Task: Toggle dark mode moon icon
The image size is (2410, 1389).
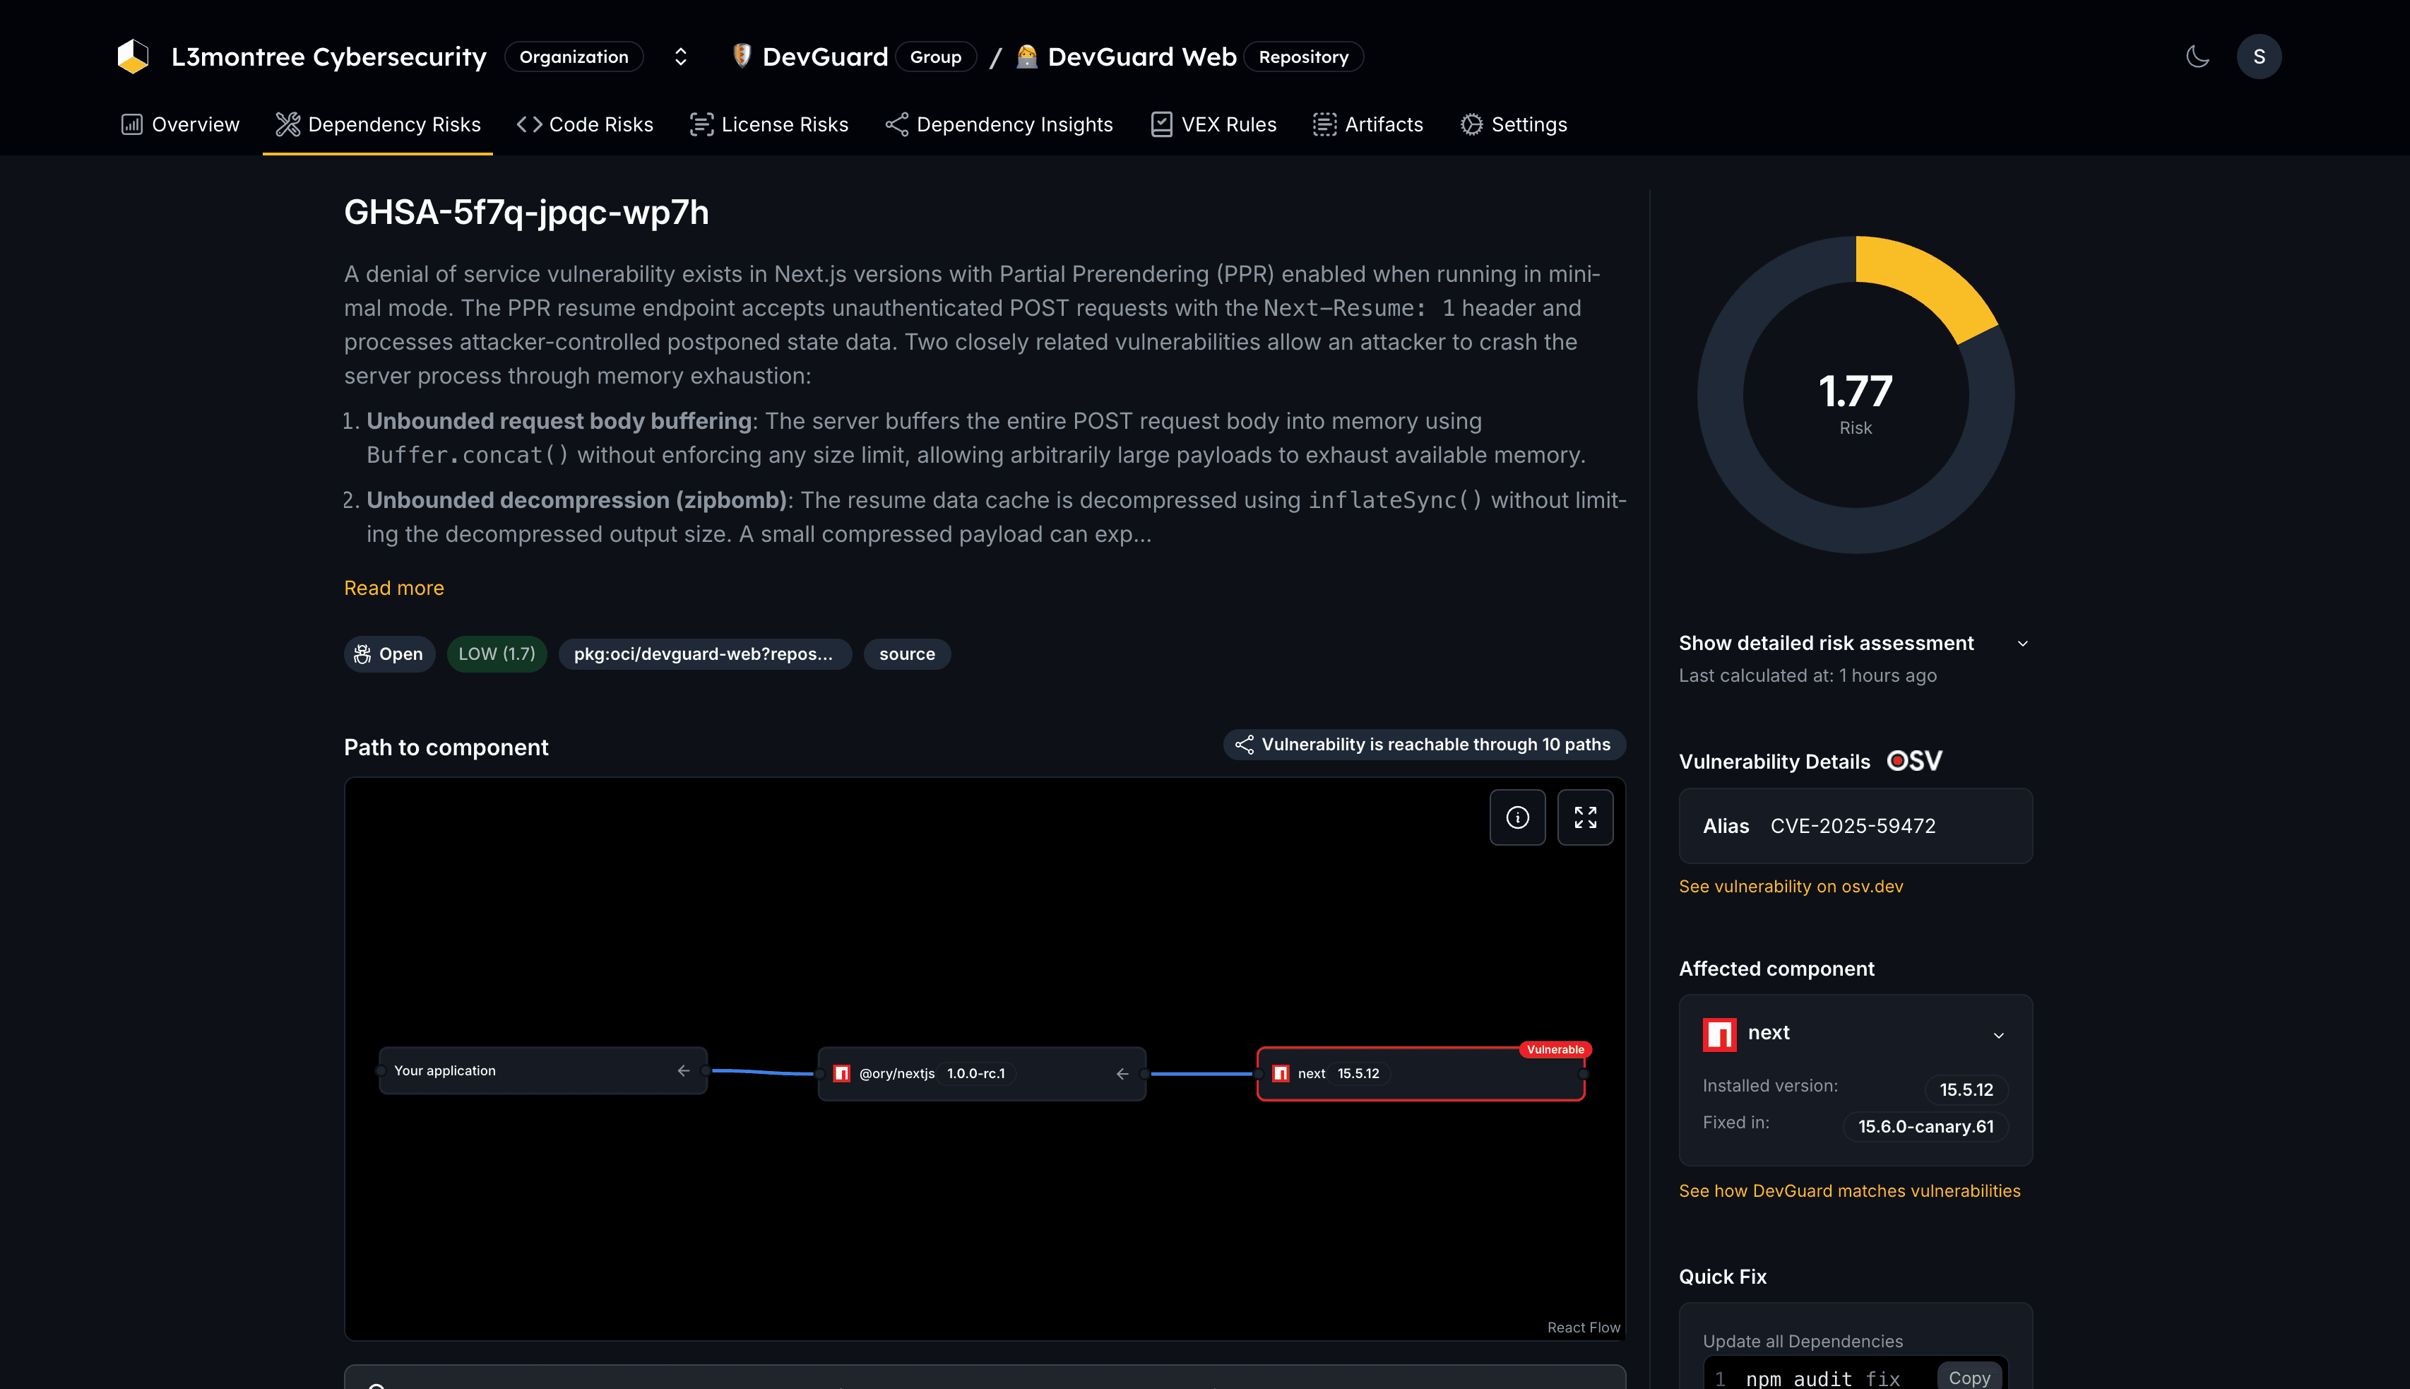Action: click(2197, 57)
